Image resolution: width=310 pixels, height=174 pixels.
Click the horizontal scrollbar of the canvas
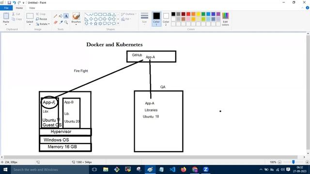[x=150, y=157]
